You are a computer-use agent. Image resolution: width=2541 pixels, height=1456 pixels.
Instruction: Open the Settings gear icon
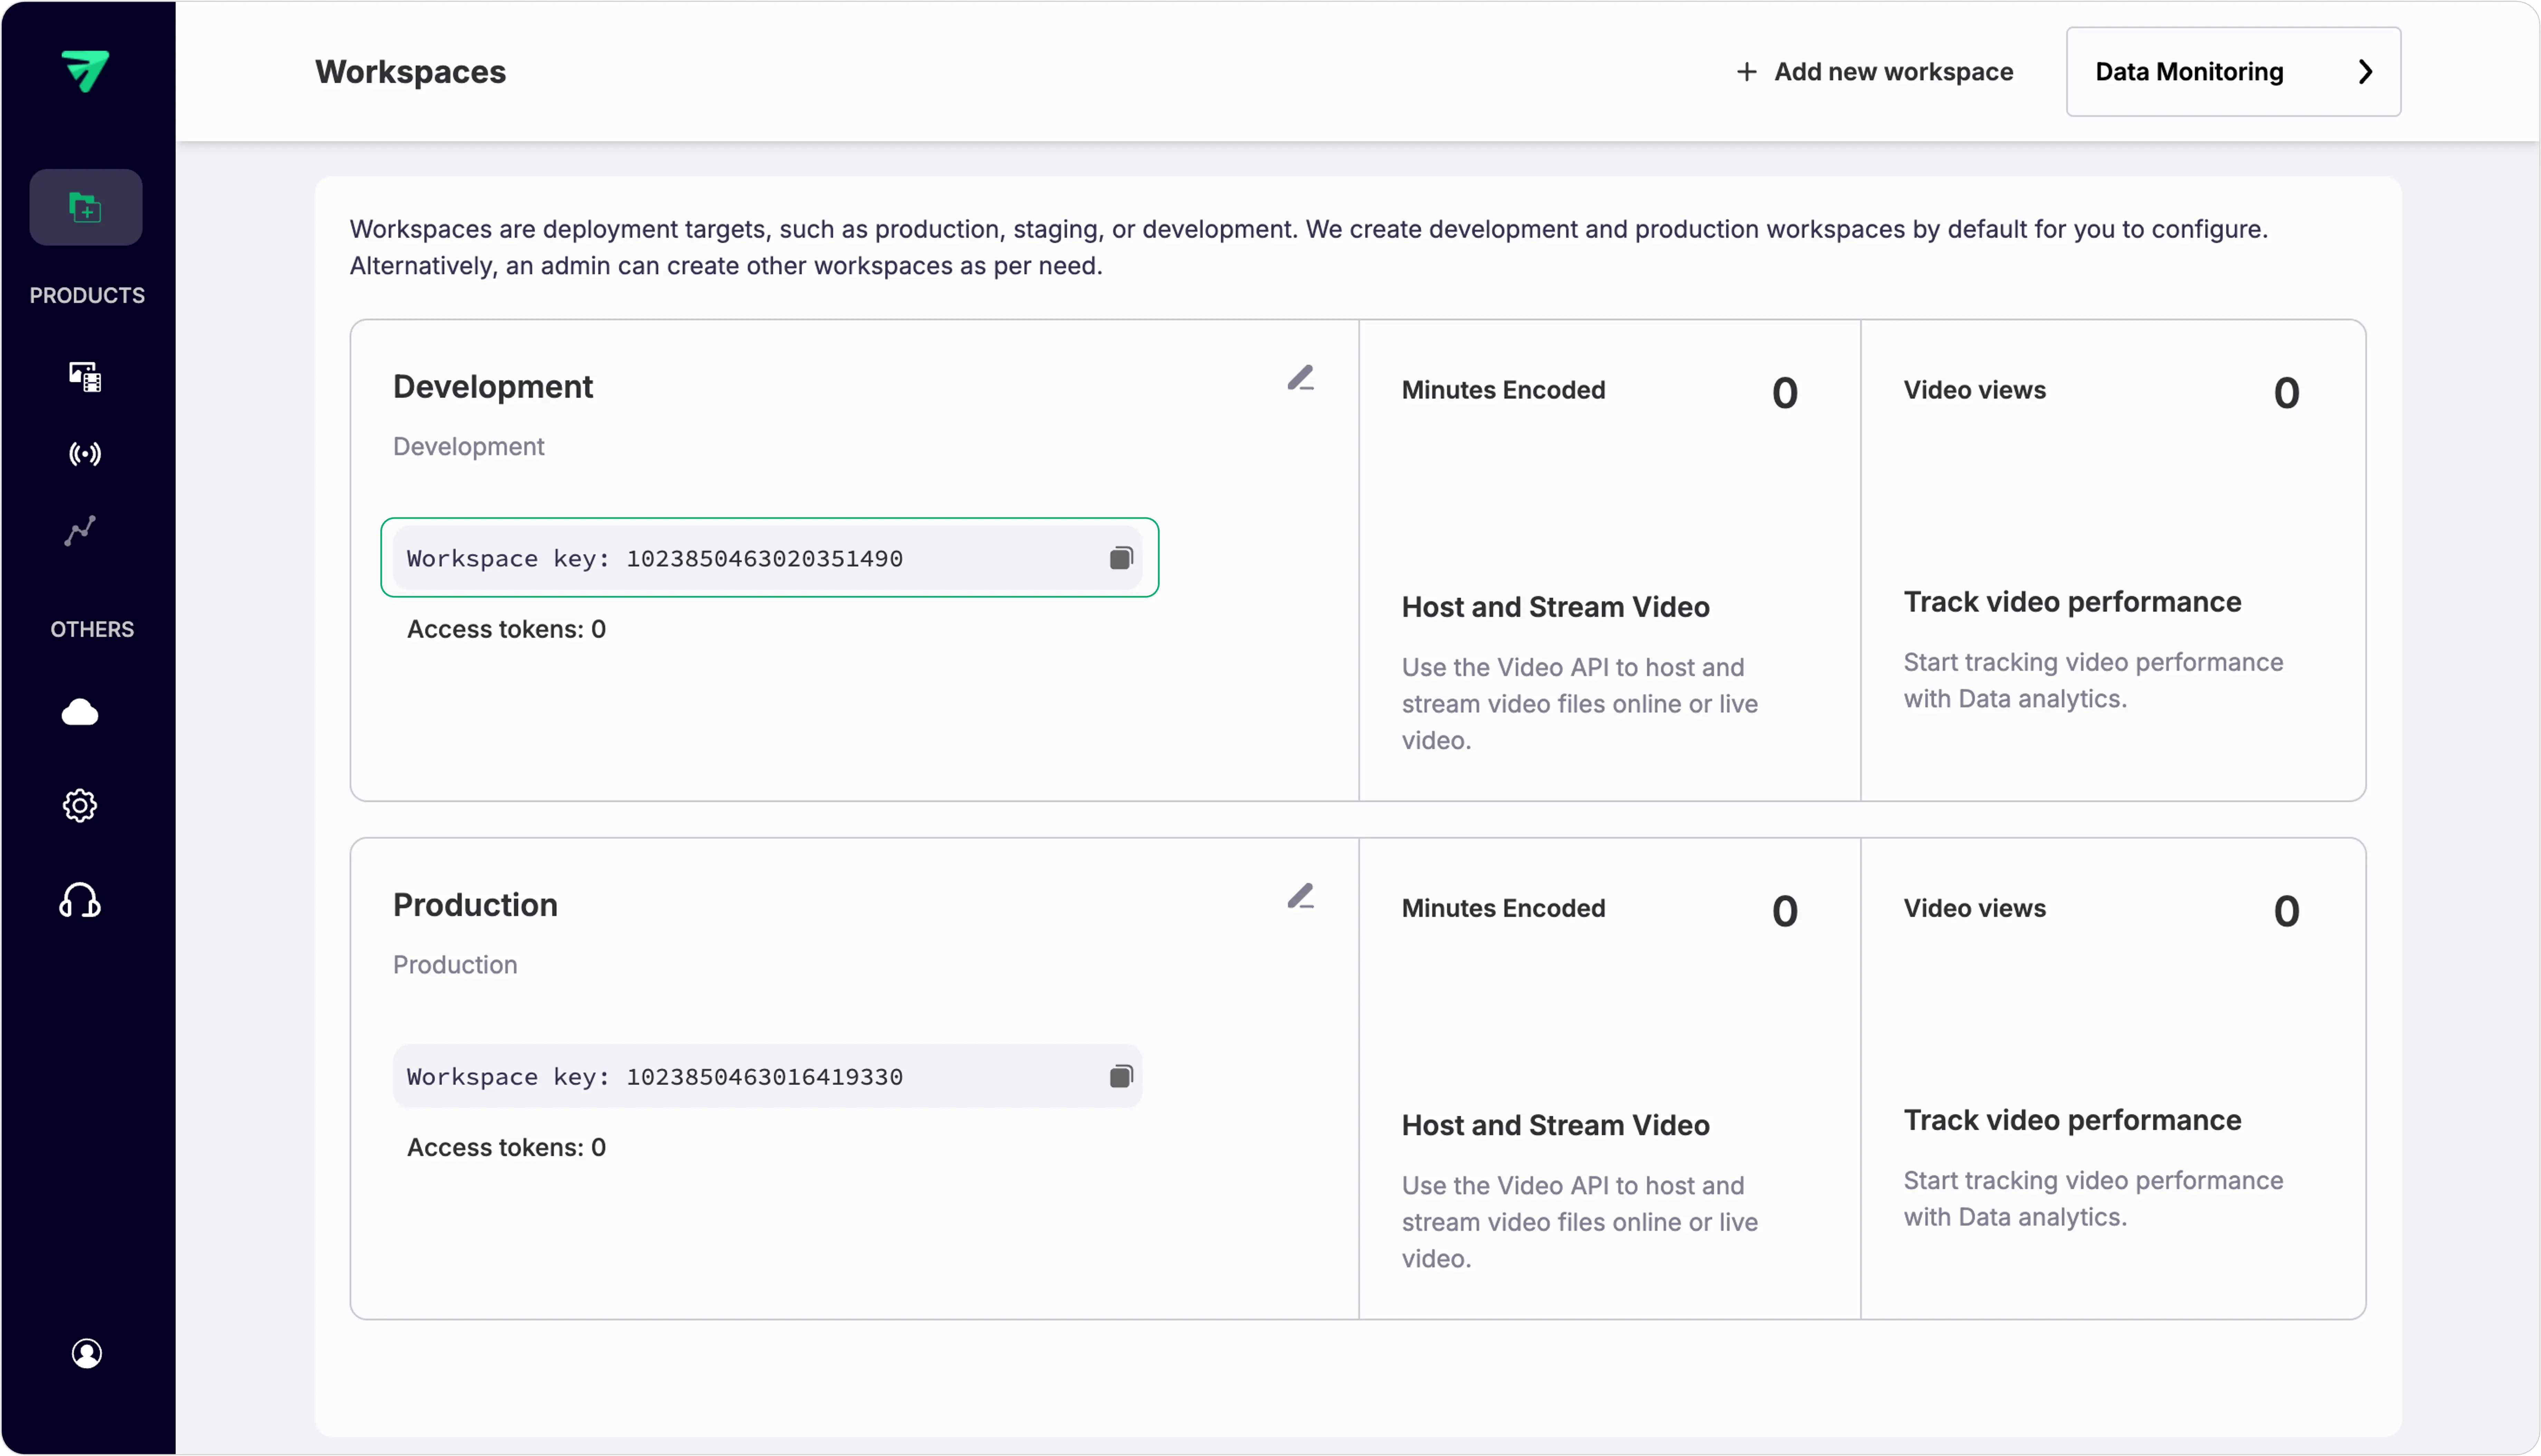(x=80, y=806)
